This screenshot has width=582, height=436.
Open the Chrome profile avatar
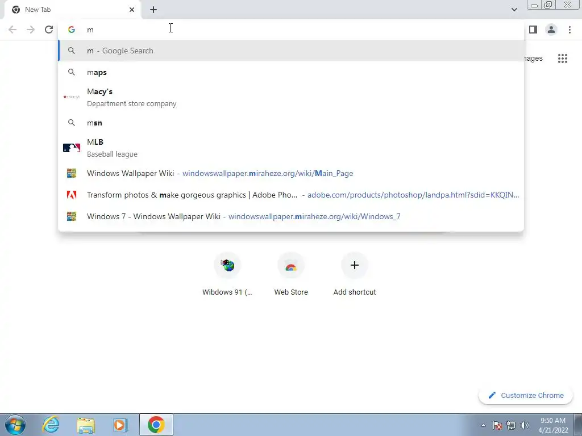[x=551, y=30]
